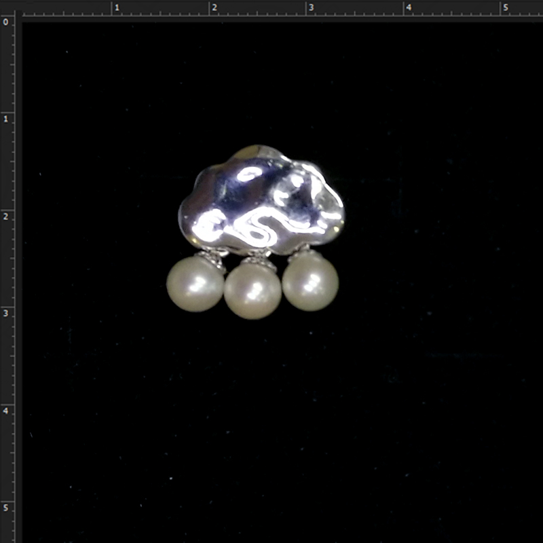Click the 2 mark on the horizontal ruler

[x=214, y=7]
